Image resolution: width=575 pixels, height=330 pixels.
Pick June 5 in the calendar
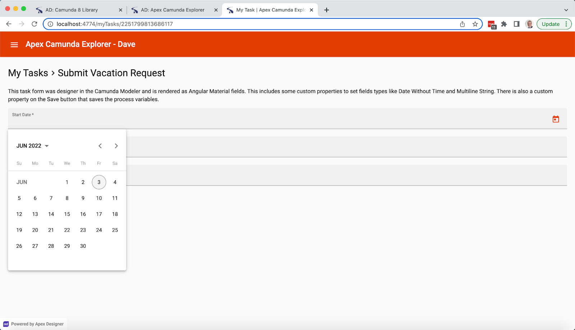(x=19, y=198)
